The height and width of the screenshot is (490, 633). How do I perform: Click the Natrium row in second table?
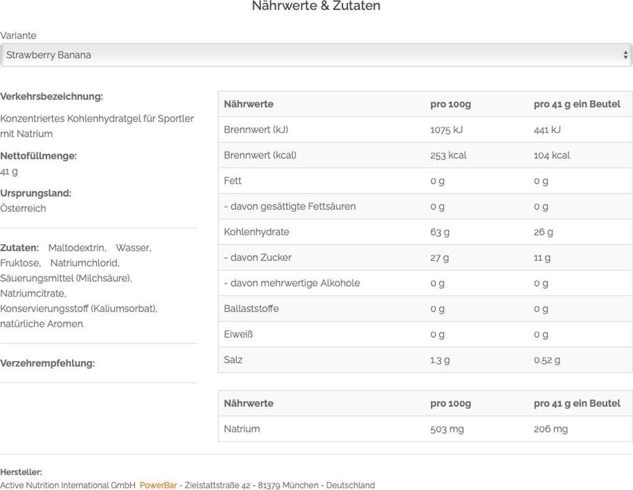pos(242,429)
